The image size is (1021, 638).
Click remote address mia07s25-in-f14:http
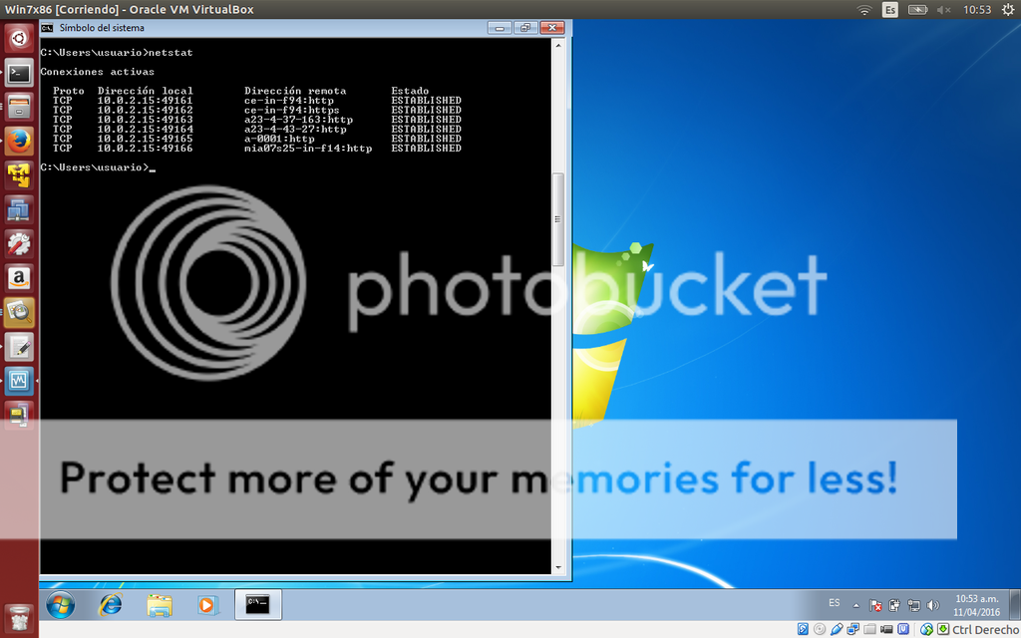[x=308, y=149]
